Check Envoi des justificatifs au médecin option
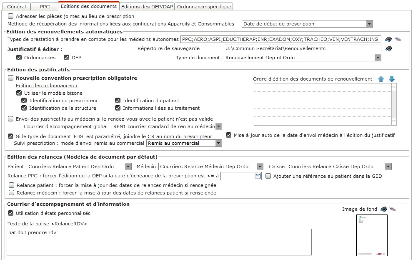 click(x=11, y=119)
